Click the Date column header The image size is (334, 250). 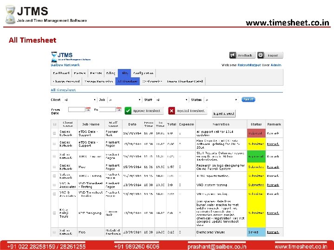click(x=132, y=125)
